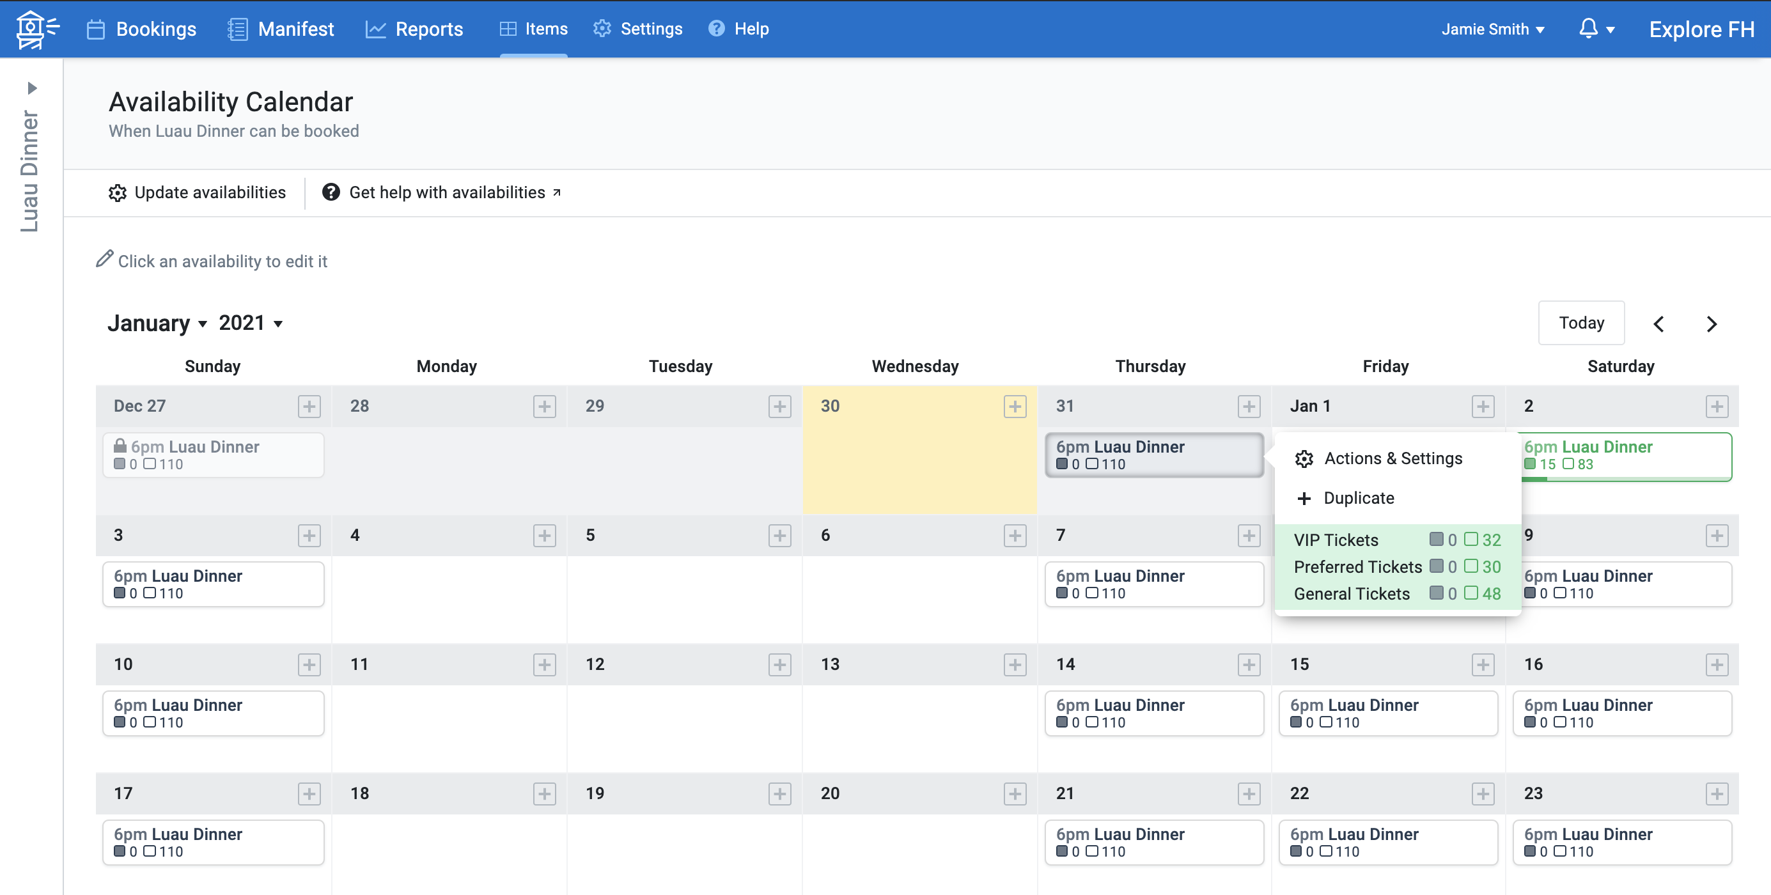1771x895 pixels.
Task: Click the locked Dec 27 Luau Dinner availability
Action: 213,455
